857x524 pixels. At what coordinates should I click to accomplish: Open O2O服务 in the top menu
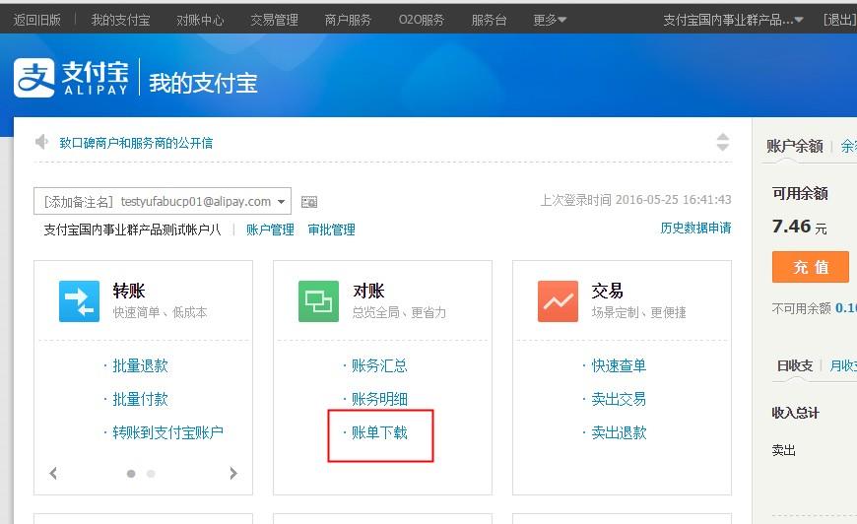[422, 21]
